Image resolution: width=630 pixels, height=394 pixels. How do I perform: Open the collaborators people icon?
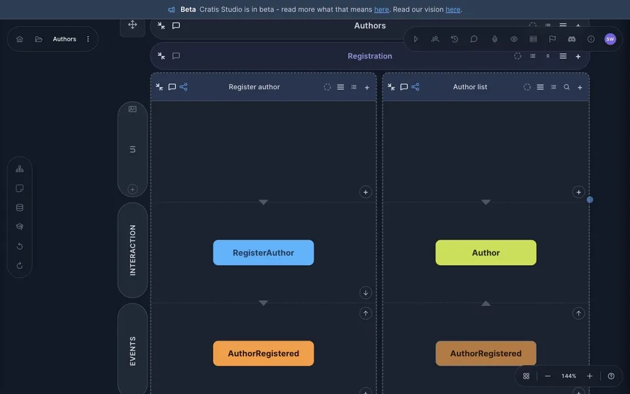pos(435,39)
